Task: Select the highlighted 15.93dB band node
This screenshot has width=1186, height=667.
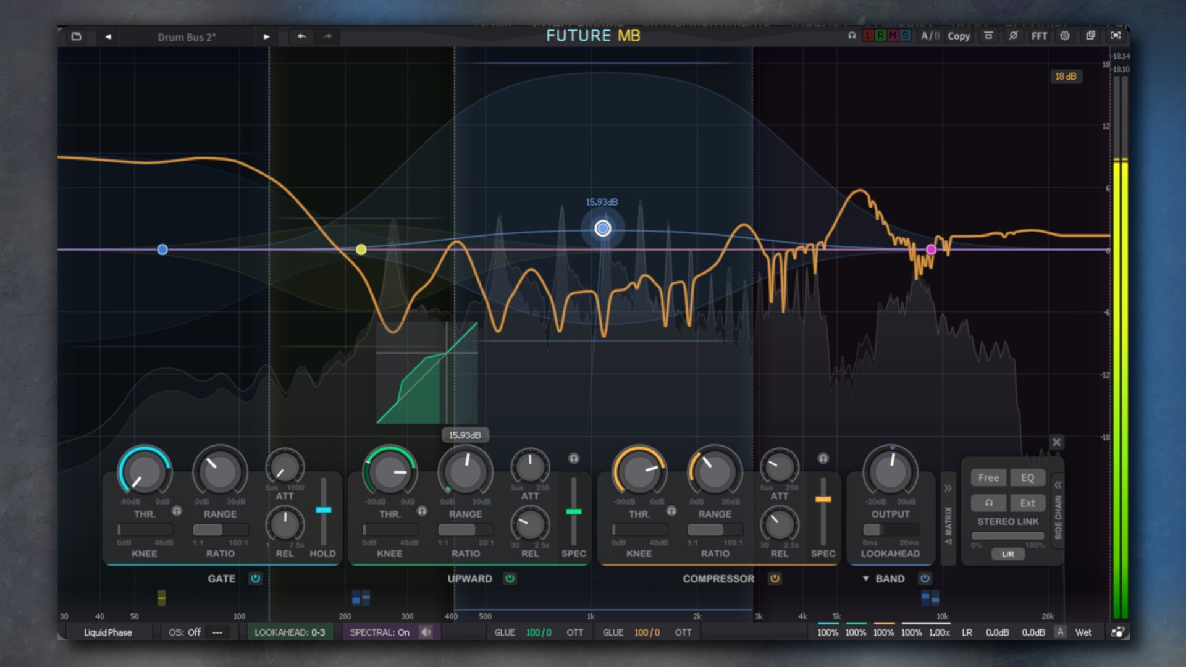Action: coord(603,229)
